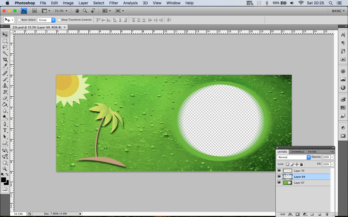Pick the Eyedropper tool
This screenshot has width=348, height=217.
5,66
